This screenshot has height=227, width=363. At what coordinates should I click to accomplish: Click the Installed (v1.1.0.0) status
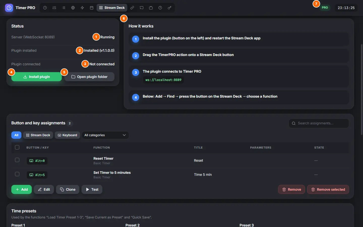(x=99, y=50)
